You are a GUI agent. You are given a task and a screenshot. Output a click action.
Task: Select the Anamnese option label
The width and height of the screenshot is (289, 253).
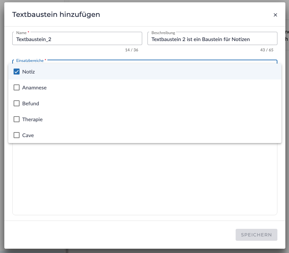pos(34,88)
